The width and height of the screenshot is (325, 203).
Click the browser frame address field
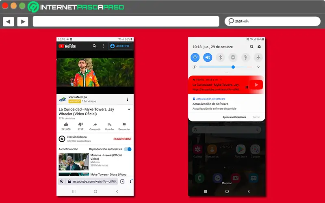pyautogui.click(x=126, y=22)
